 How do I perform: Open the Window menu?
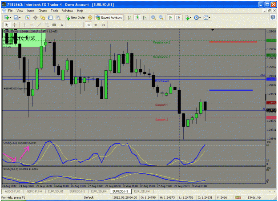coord(68,11)
